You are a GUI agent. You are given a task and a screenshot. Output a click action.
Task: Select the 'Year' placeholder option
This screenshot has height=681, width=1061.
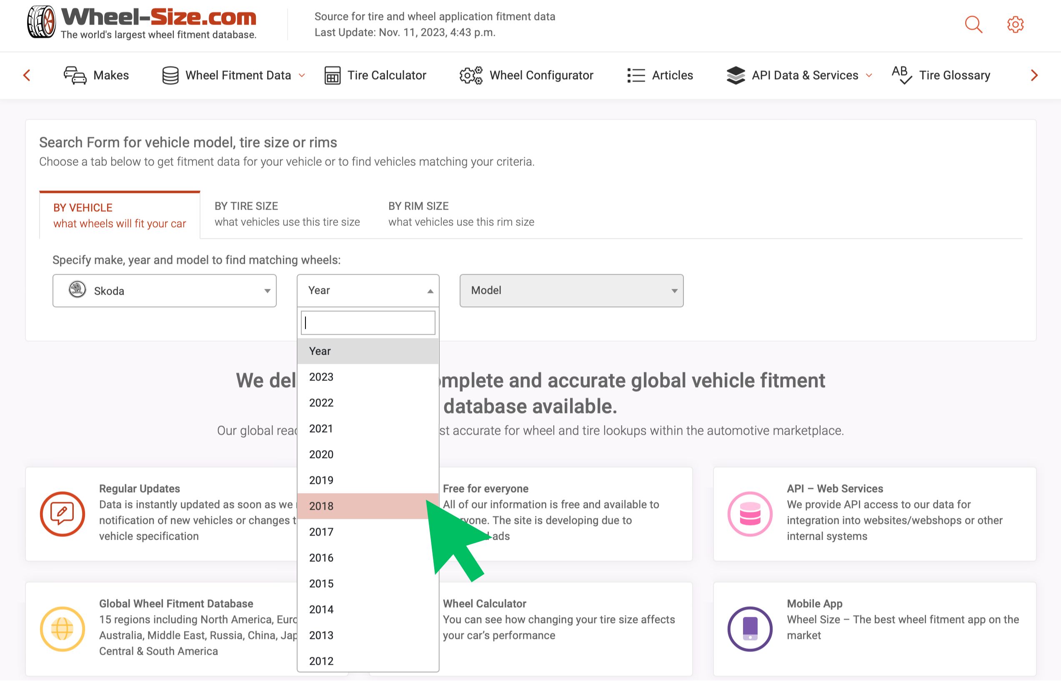click(x=368, y=351)
